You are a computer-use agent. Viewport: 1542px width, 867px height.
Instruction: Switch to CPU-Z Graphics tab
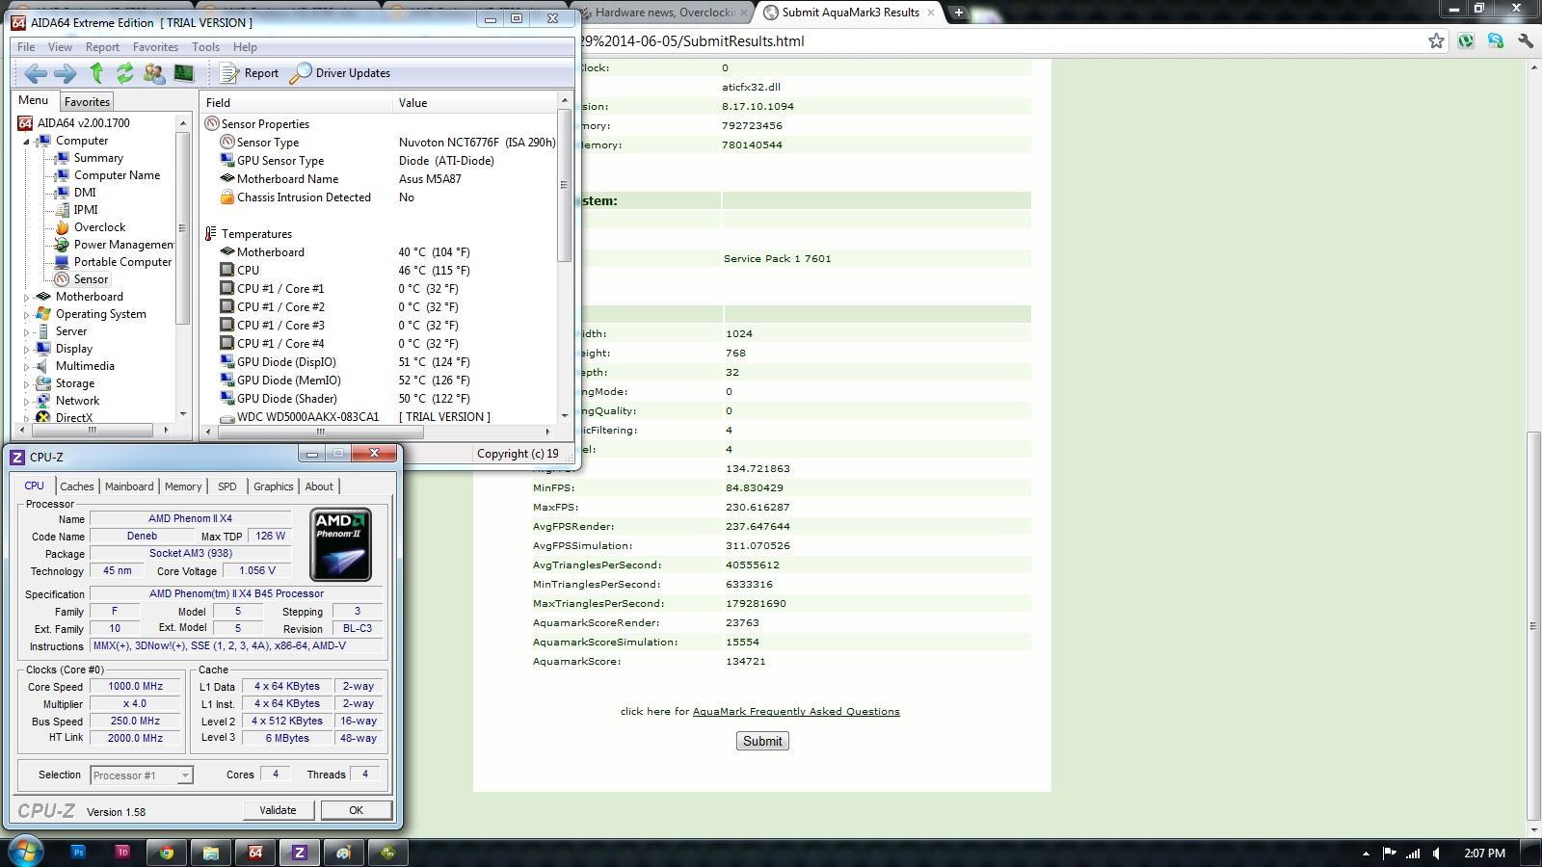(x=273, y=486)
